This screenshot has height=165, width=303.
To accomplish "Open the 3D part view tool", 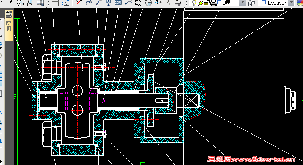I will [40, 3].
